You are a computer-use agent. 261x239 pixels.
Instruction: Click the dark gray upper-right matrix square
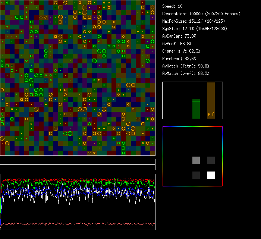211,160
